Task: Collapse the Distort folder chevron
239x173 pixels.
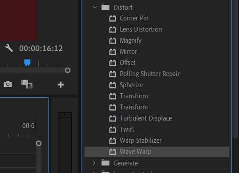Action: click(x=95, y=7)
